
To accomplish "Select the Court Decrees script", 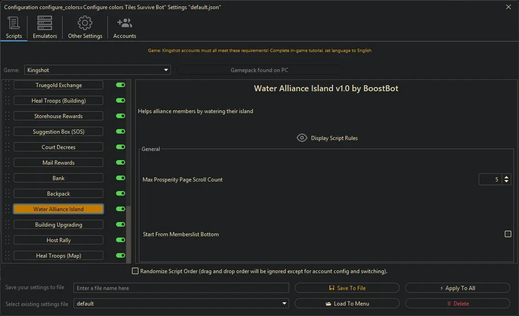I will pyautogui.click(x=58, y=147).
